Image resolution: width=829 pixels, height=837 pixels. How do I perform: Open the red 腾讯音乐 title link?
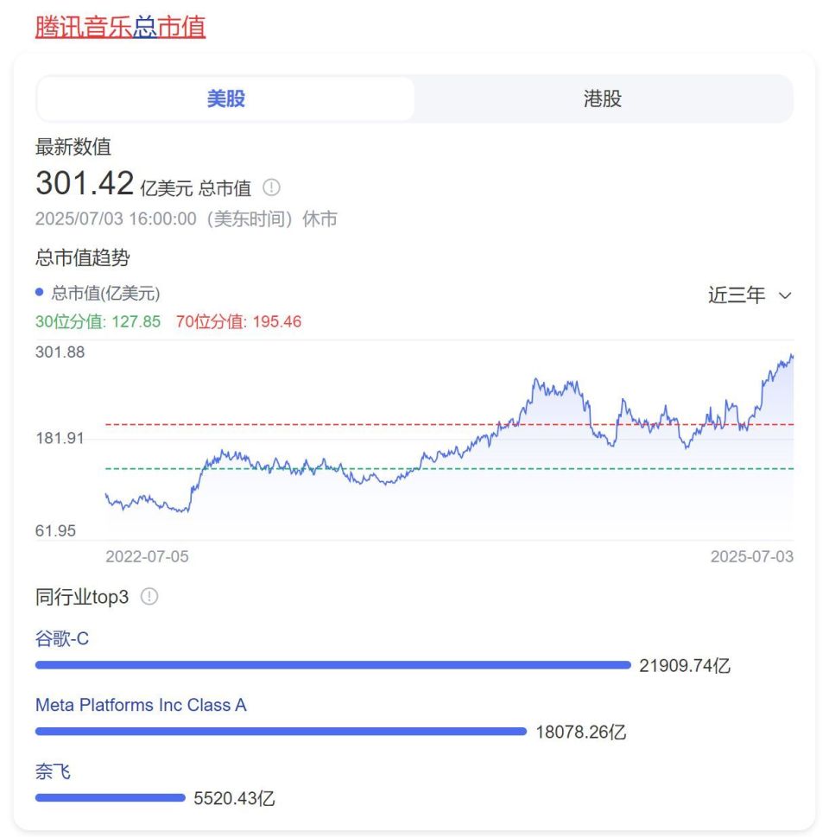click(x=84, y=27)
